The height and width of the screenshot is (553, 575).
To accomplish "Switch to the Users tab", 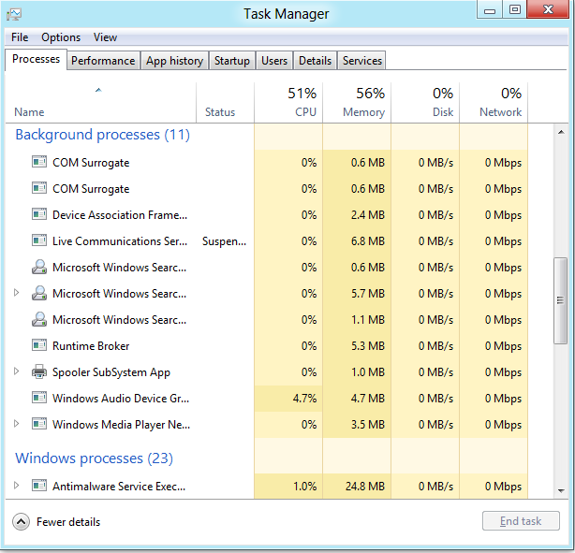I will coord(274,61).
